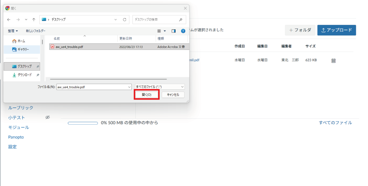This screenshot has height=186, width=368.
Task: Create a folder with 新しいフォルダー
Action: [x=36, y=31]
